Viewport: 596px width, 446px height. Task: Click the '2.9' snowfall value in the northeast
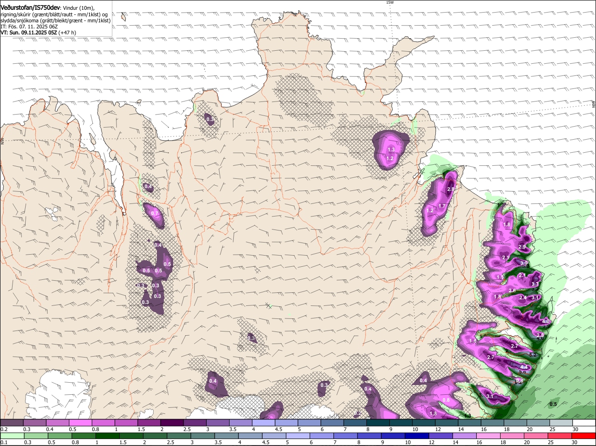pyautogui.click(x=522, y=247)
